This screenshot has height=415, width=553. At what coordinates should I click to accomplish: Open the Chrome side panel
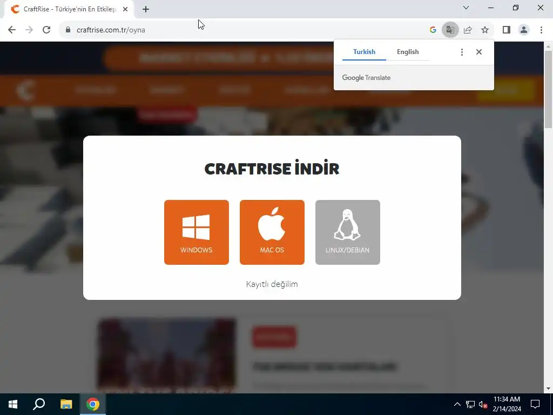click(507, 30)
